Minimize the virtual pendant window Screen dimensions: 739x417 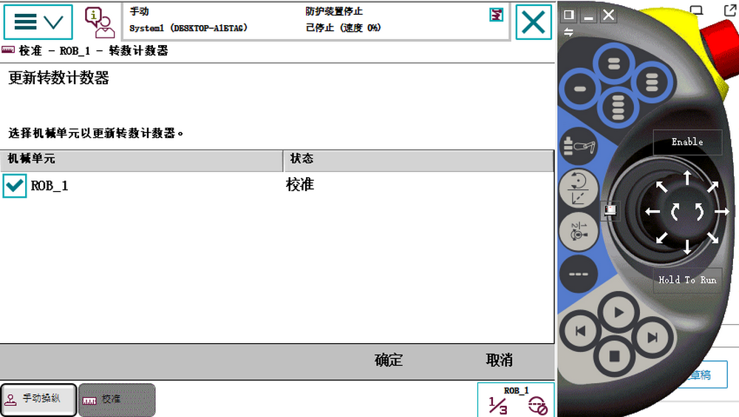589,15
